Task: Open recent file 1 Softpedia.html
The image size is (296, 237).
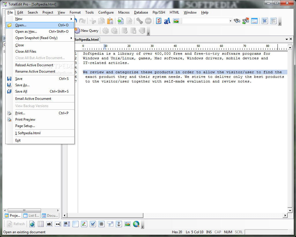Action: pos(40,133)
